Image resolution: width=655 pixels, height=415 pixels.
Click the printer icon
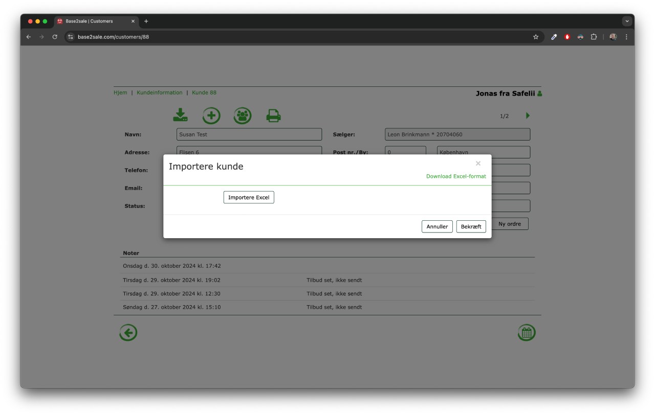274,116
